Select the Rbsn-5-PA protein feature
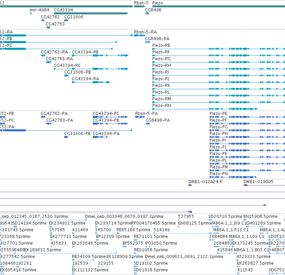The width and height of the screenshot is (285, 275). [146, 114]
